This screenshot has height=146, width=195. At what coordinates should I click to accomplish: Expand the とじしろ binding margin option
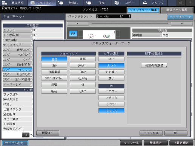coord(17,30)
